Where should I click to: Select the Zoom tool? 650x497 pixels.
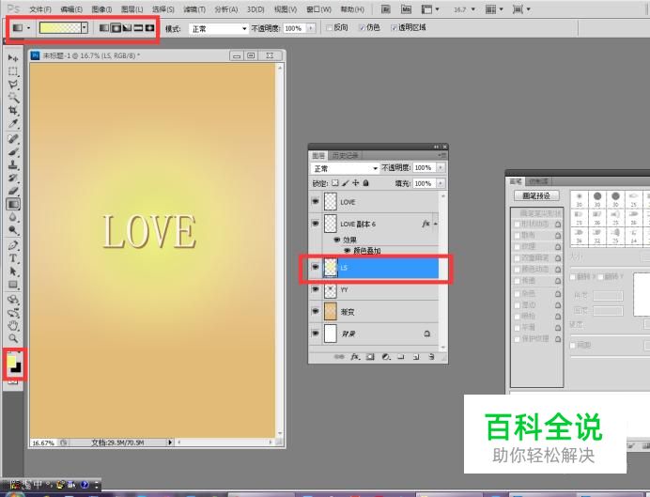13,338
